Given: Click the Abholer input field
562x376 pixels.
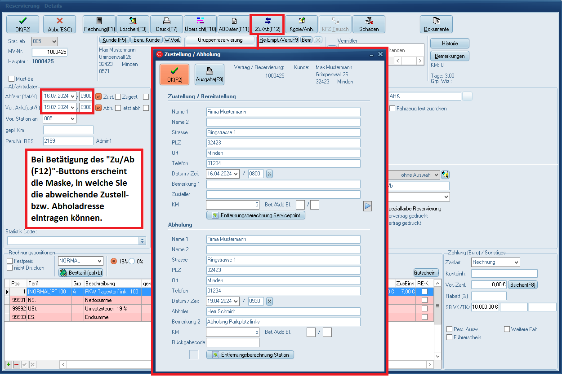Looking at the screenshot, I should coord(283,311).
